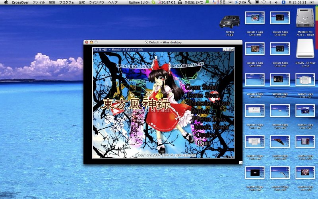Open the CrossOver application menu
Screen dimensions: 318x199
coord(20,2)
